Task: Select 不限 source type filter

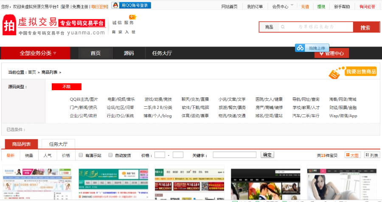Action: (66, 87)
